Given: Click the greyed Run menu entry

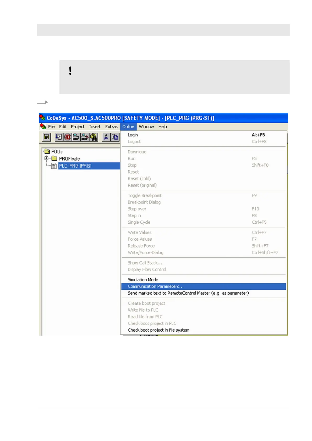Looking at the screenshot, I should 204,158.
